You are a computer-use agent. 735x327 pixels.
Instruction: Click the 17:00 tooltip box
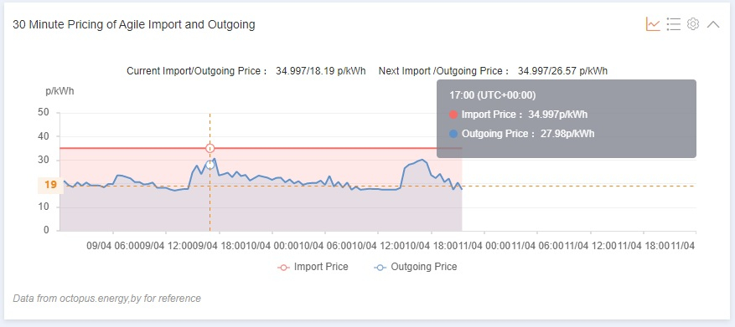(567, 119)
